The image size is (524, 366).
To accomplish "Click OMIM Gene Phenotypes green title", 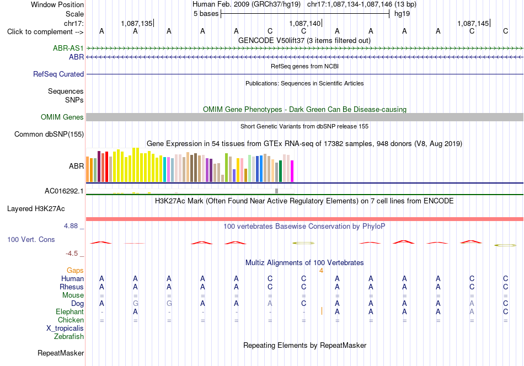I will click(x=305, y=109).
